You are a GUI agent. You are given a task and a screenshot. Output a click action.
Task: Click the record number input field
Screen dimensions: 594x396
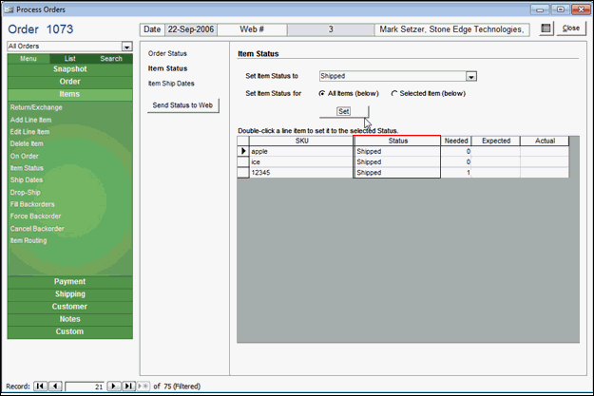[84, 387]
